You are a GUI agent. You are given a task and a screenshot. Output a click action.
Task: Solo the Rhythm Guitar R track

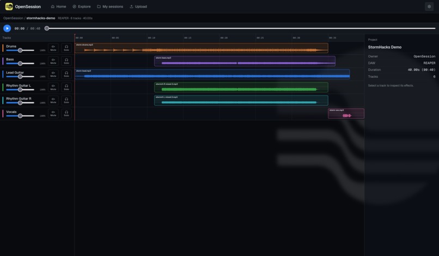point(66,100)
